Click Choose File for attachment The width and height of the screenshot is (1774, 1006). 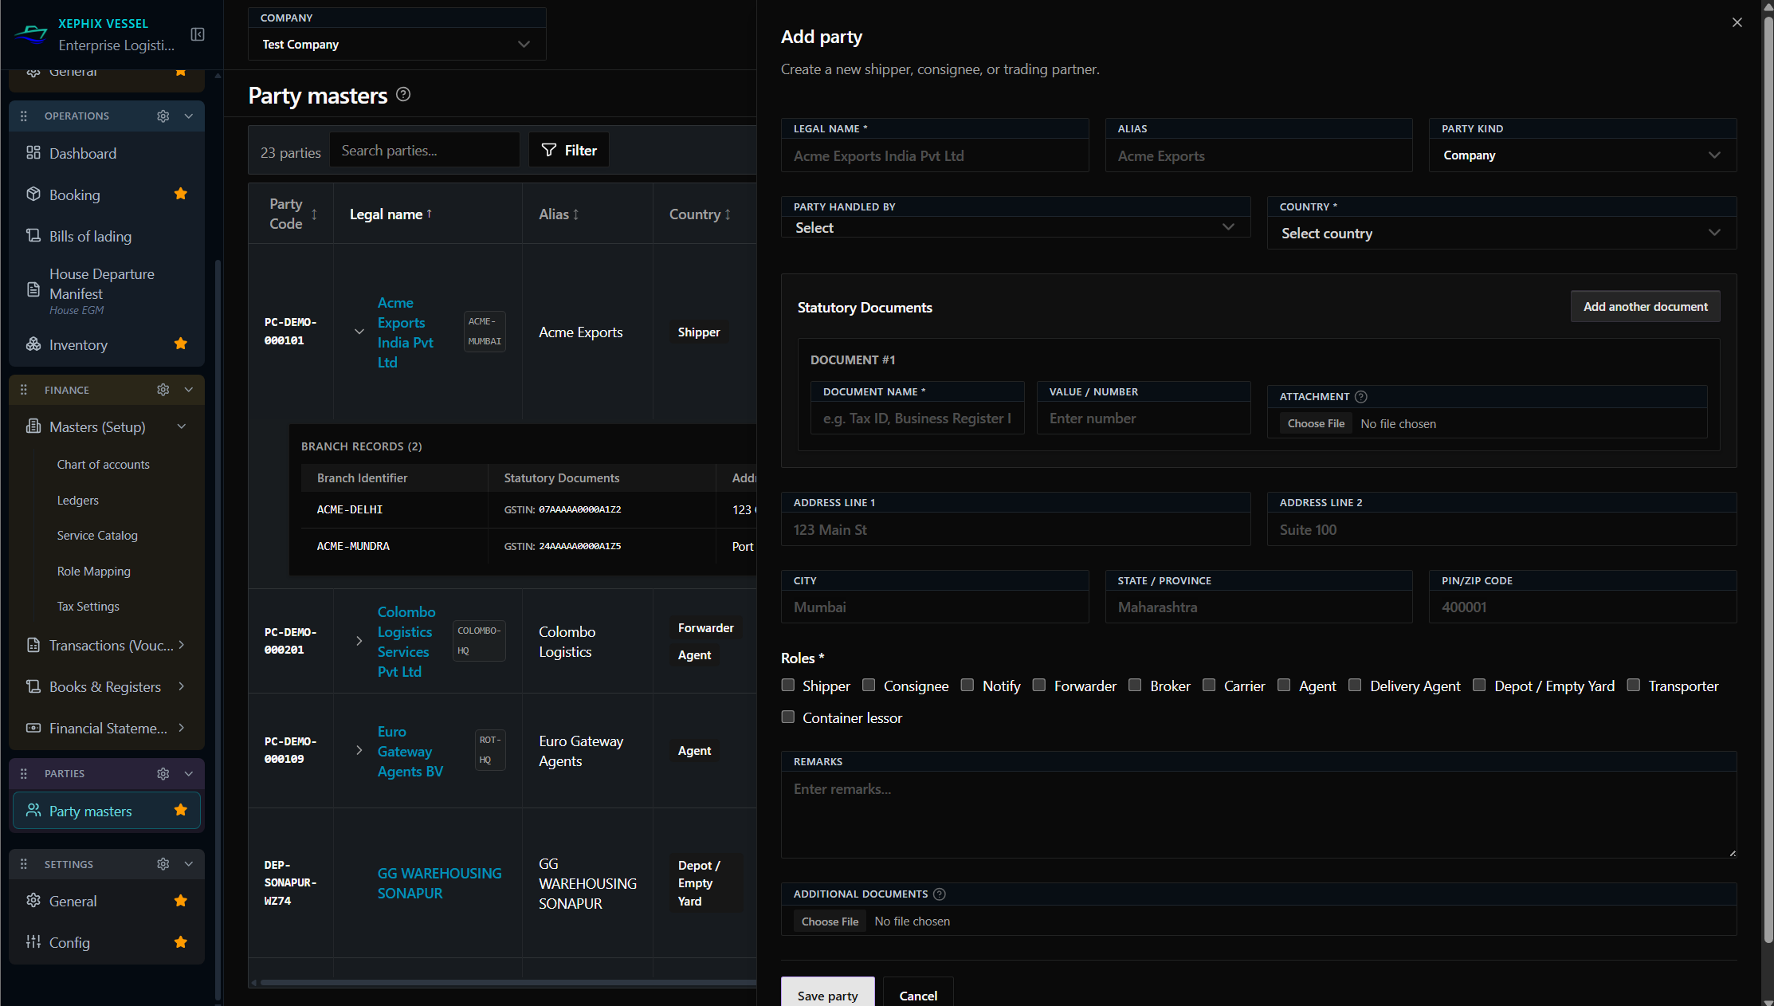[1316, 423]
